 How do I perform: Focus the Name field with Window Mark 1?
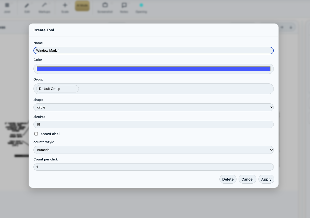(153, 51)
